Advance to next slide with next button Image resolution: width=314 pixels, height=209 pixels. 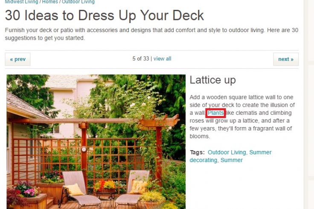(286, 59)
